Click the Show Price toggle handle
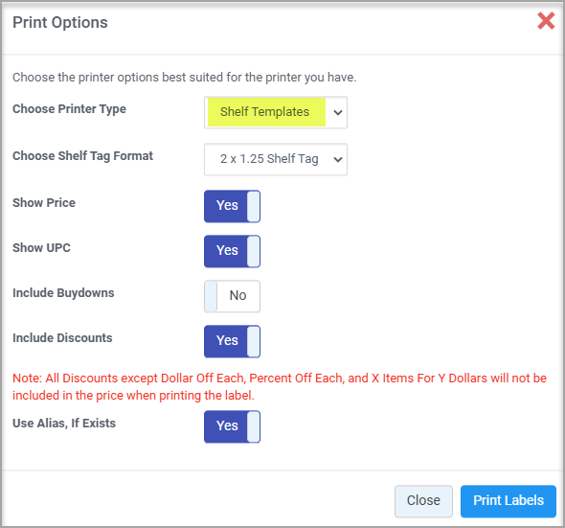Viewport: 565px width, 528px height. click(x=254, y=206)
